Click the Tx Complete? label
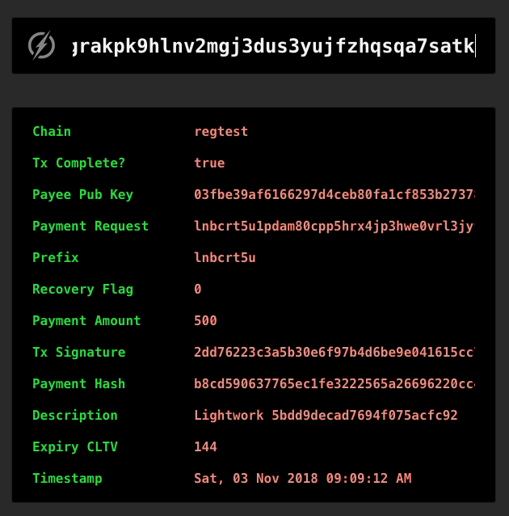509x516 pixels. coord(79,163)
